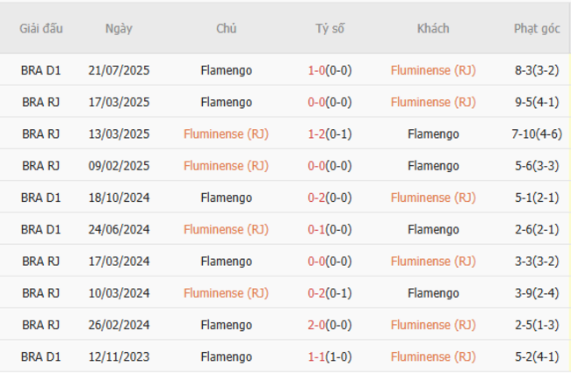Click corner stats 7-10(4-6)

point(537,134)
